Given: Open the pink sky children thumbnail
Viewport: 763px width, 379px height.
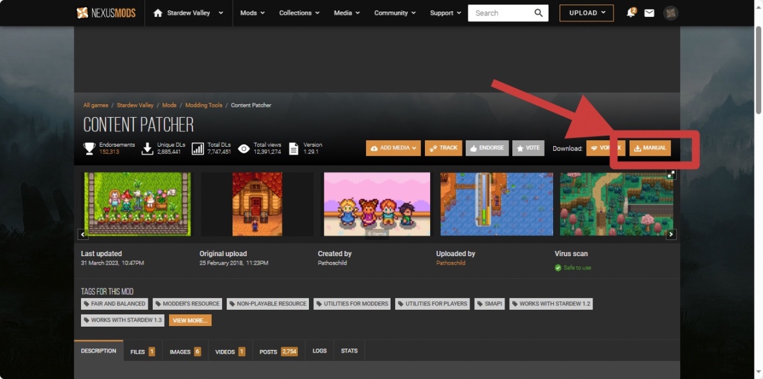Looking at the screenshot, I should click(377, 204).
